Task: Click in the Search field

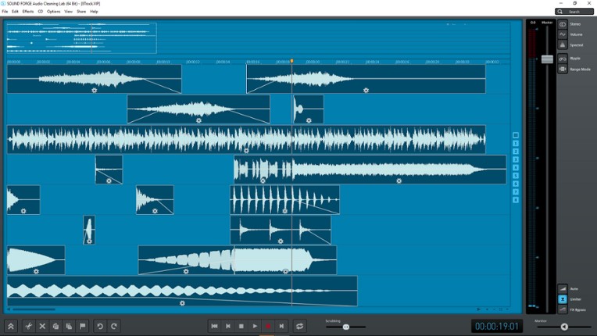Action: 578,12
